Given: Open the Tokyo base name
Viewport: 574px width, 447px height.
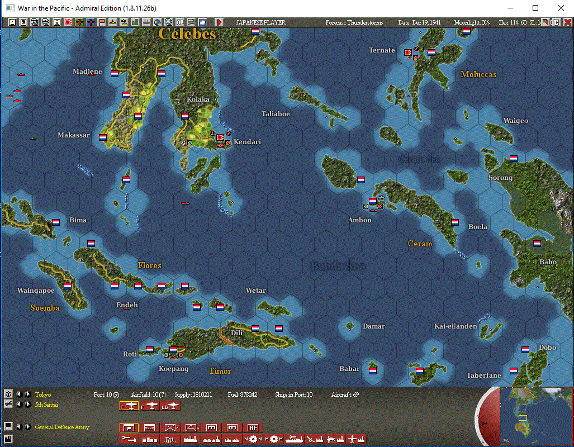Looking at the screenshot, I should click(43, 394).
